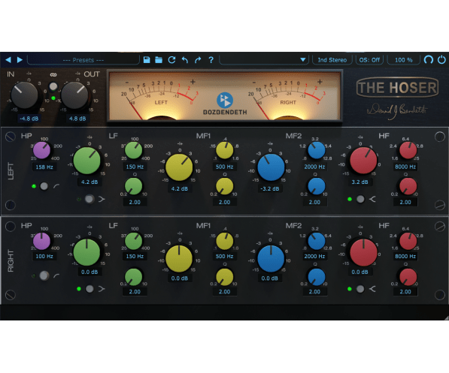
Task: Click the Right MF2 2000 Hz frequency field
Action: (x=314, y=257)
